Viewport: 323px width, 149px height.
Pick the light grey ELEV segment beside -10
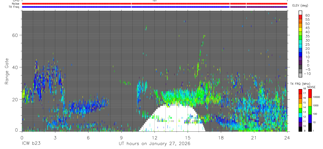point(301,75)
